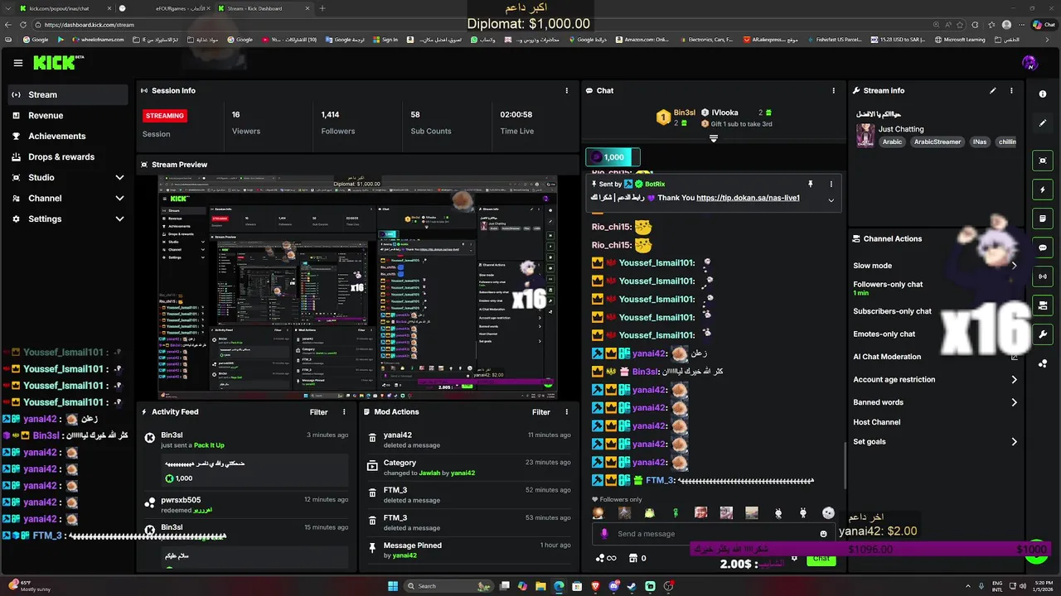
Task: Click the info circle icon in right sidebar
Action: coord(1043,94)
